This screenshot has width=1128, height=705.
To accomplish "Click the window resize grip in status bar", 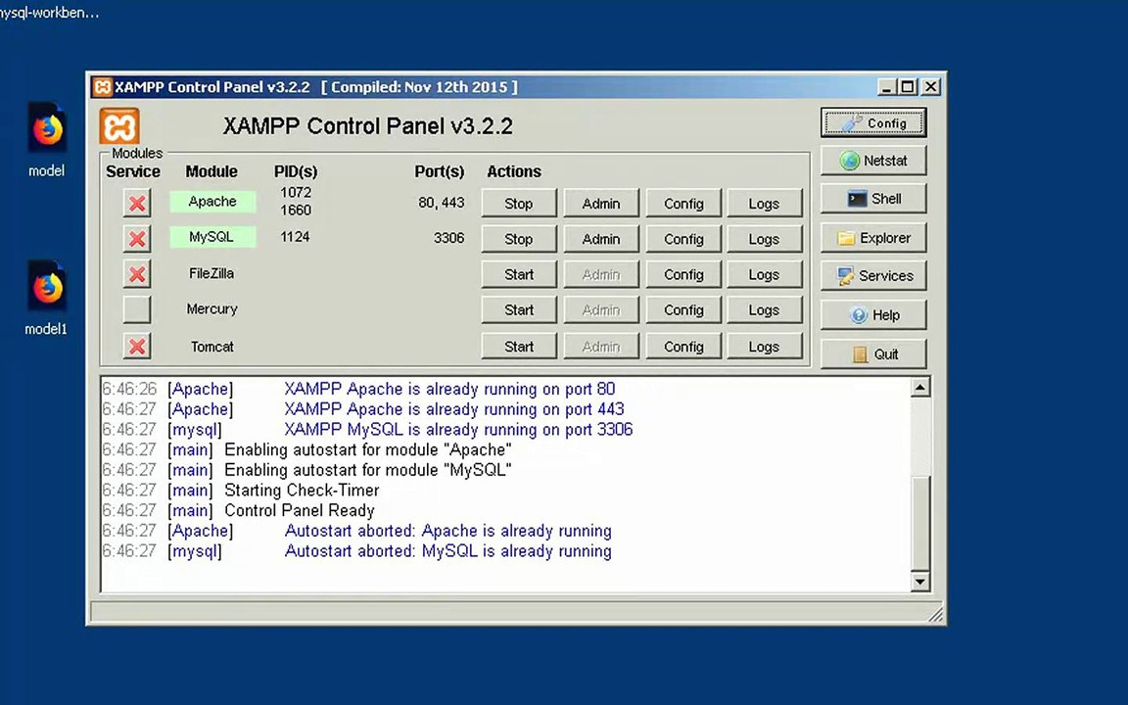I will tap(935, 614).
